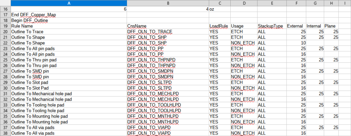Click External value 16 in row 24

coord(296,54)
